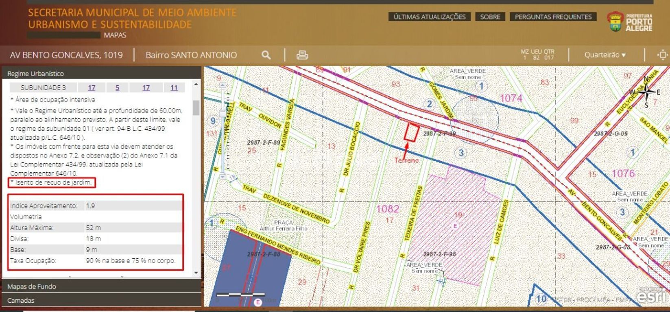
Task: Click the magnifier search icon
Action: (x=266, y=55)
